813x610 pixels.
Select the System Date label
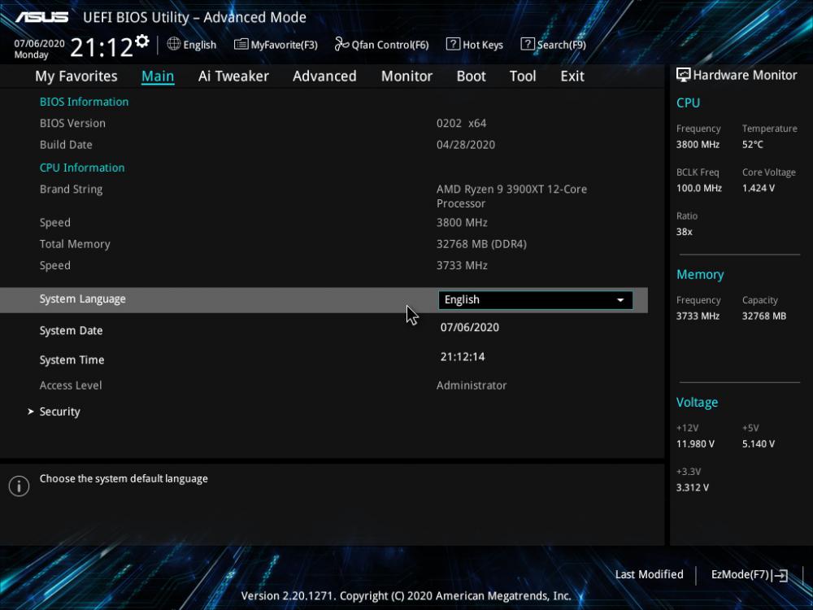coord(71,330)
